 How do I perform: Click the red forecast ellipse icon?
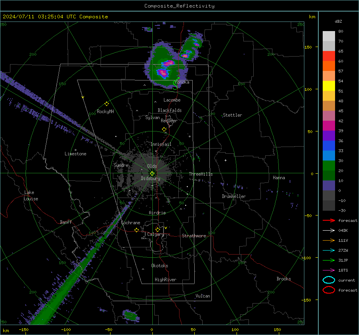pos(329,290)
